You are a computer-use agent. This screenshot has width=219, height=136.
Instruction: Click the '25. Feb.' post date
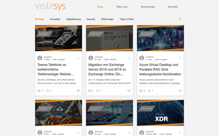(x=98, y=59)
